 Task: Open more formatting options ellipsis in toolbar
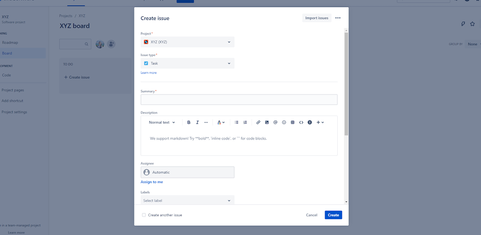[x=206, y=122]
